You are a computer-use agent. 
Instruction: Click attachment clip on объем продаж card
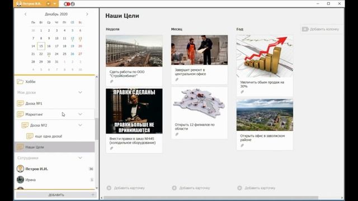click(x=242, y=92)
